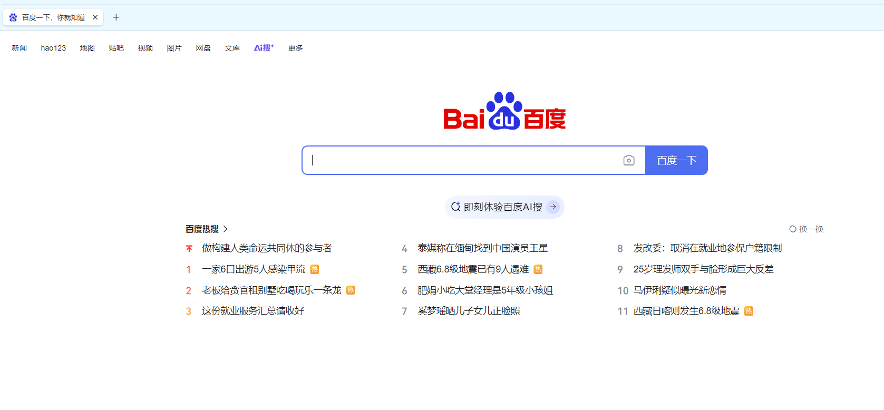Open hot search 奚梦瑶晒儿子女儿正脸照

pyautogui.click(x=469, y=311)
